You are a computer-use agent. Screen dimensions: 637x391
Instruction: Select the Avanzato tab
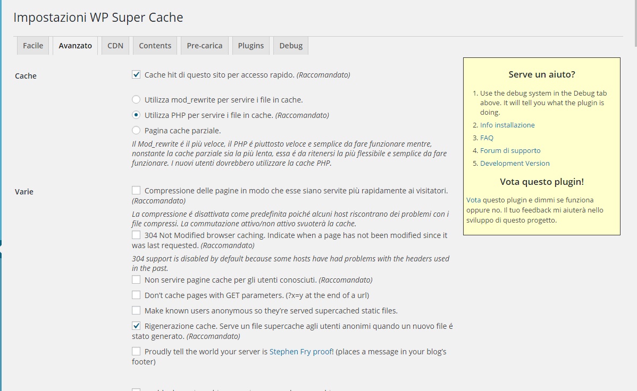(x=75, y=46)
